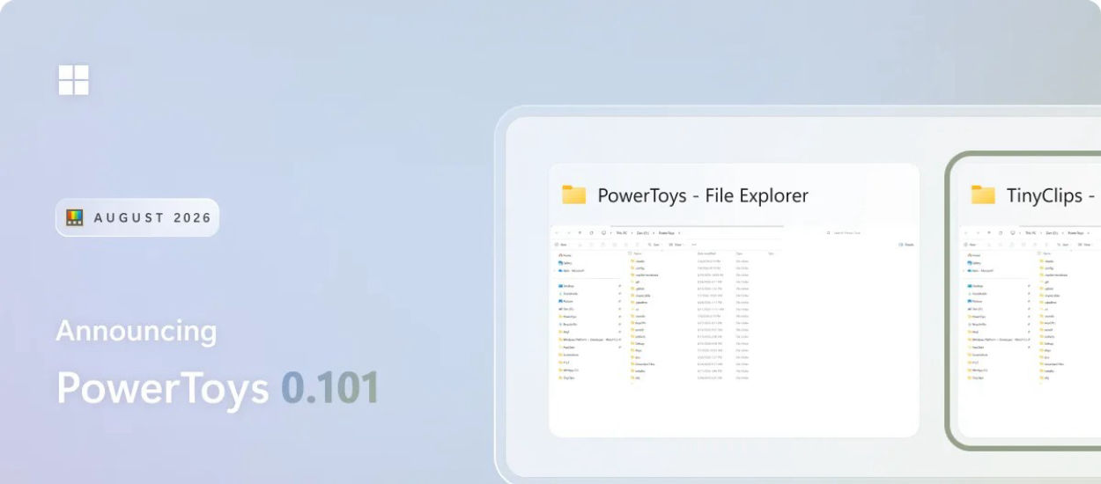Click the folder icon beside the TinyClips title
The width and height of the screenshot is (1101, 484).
pos(983,194)
